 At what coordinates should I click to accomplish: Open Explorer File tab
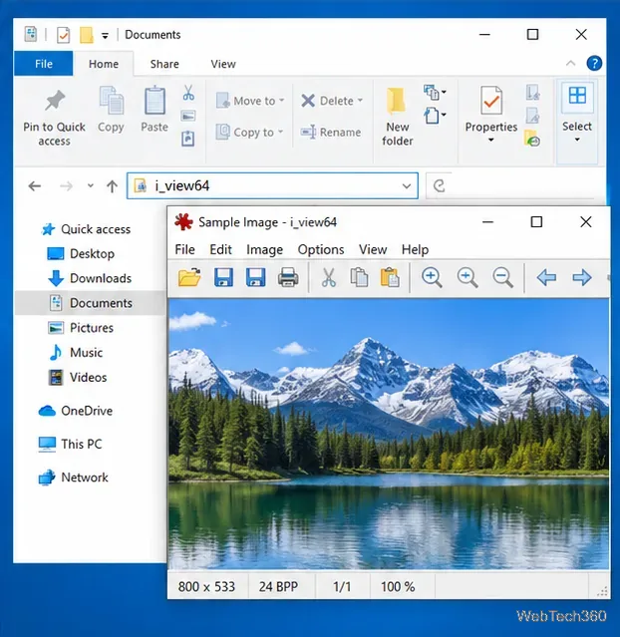point(44,64)
